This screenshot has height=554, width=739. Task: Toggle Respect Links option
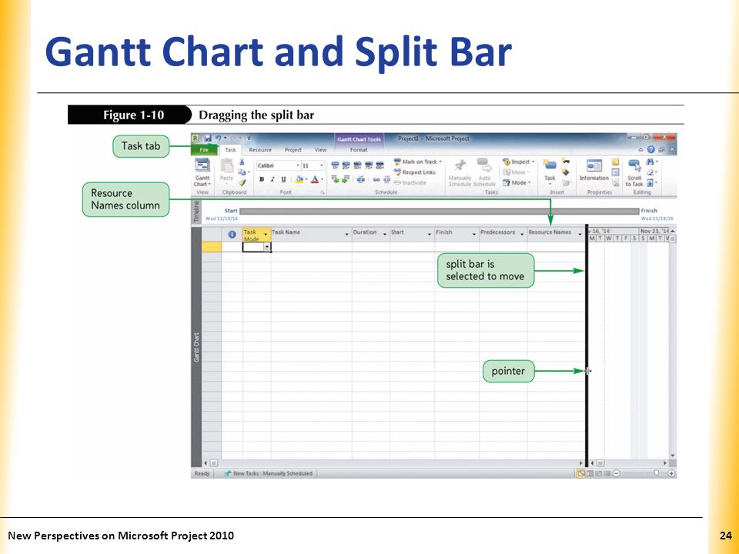pyautogui.click(x=415, y=172)
